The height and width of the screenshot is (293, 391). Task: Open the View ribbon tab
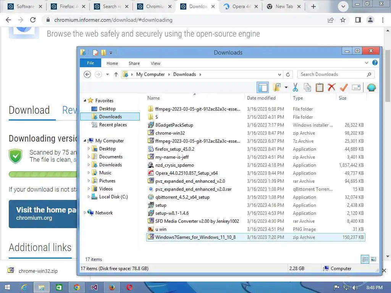(x=156, y=63)
